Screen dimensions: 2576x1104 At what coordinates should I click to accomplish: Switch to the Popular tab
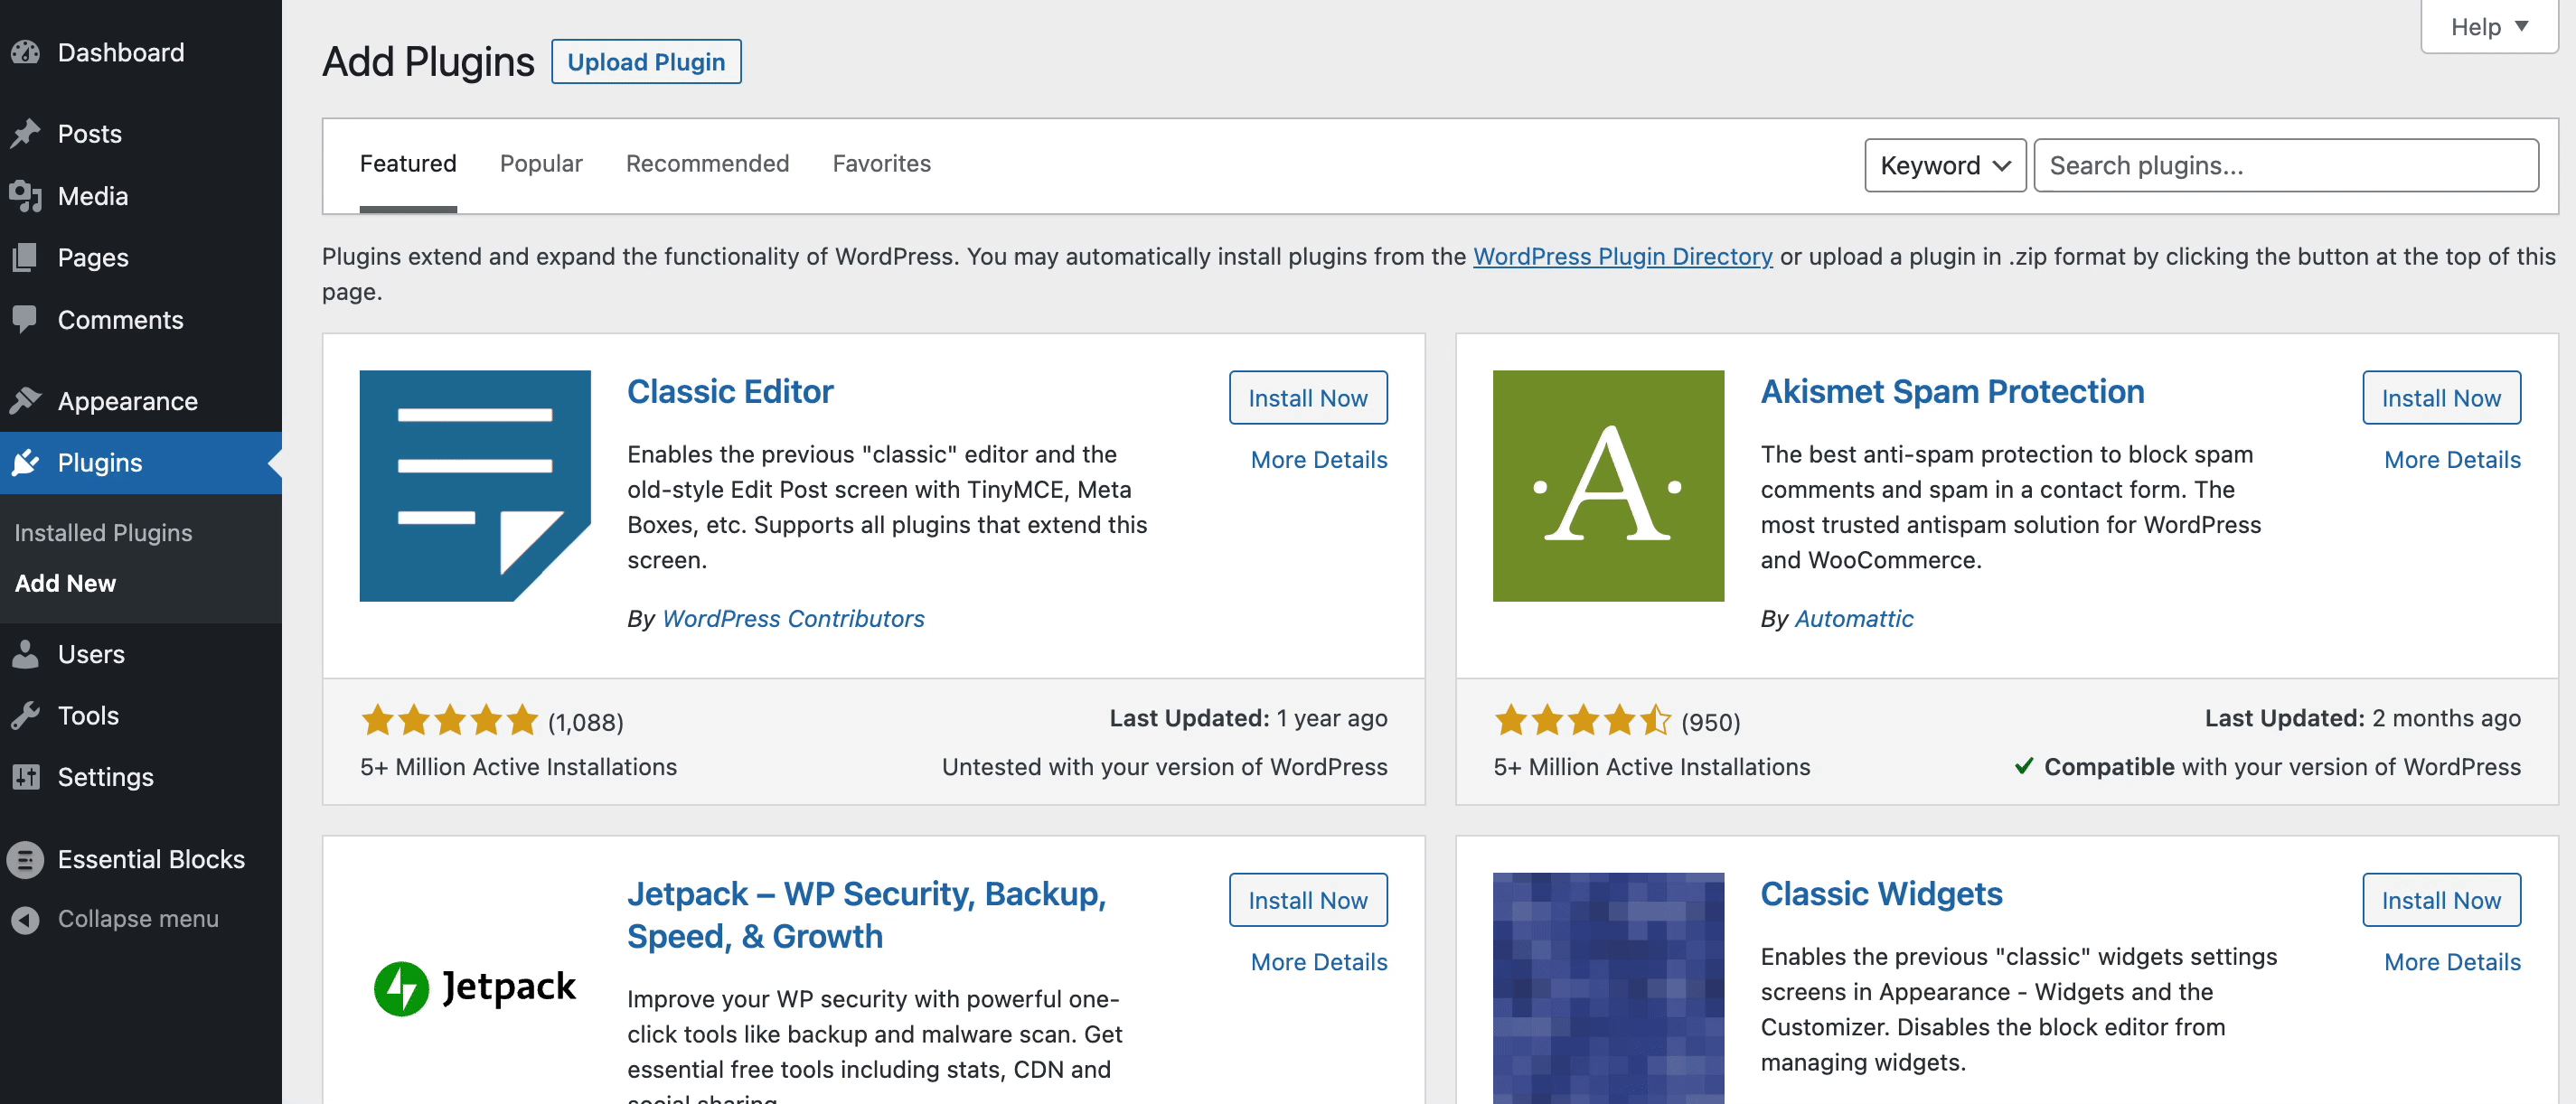coord(541,164)
